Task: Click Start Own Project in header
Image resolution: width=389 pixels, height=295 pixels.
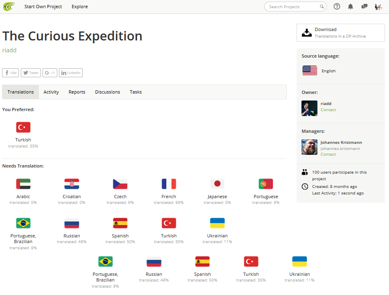Action: tap(43, 7)
